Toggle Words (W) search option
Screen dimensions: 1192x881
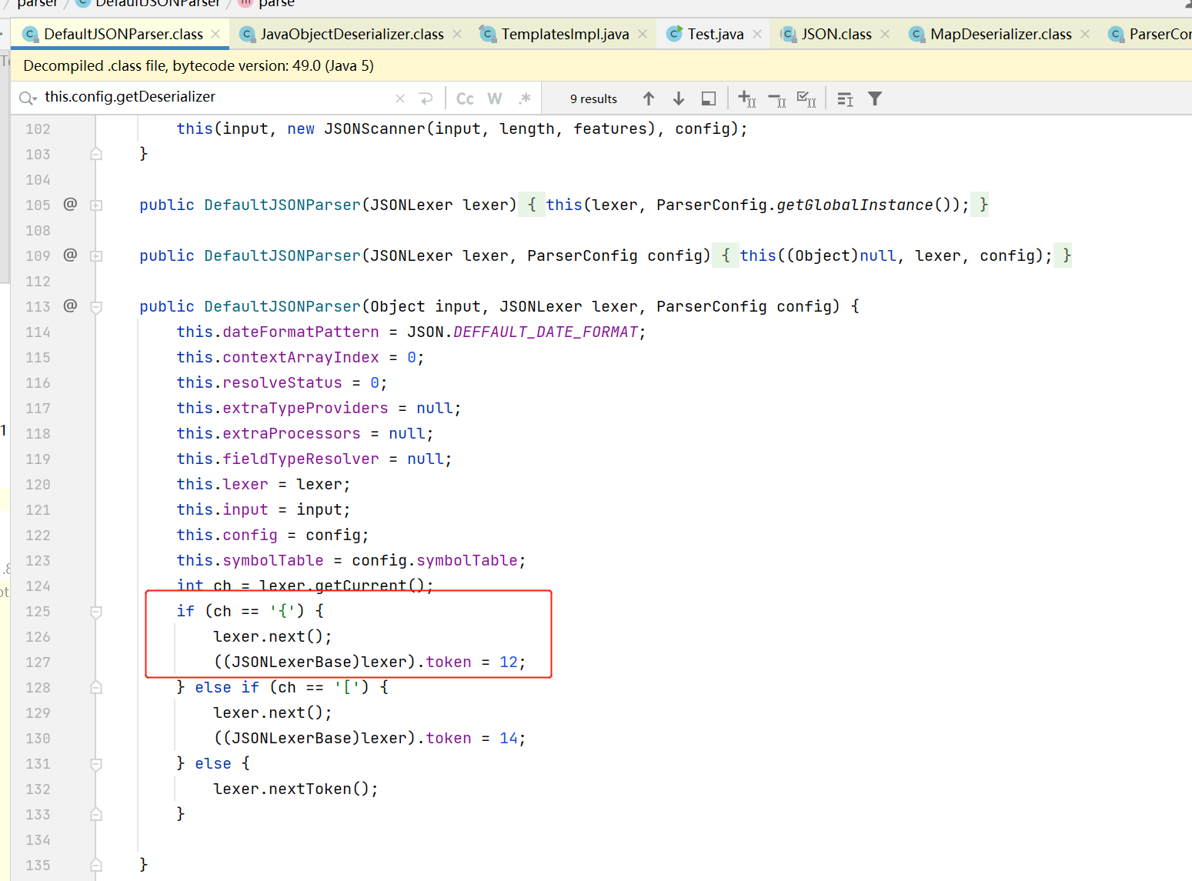point(495,98)
